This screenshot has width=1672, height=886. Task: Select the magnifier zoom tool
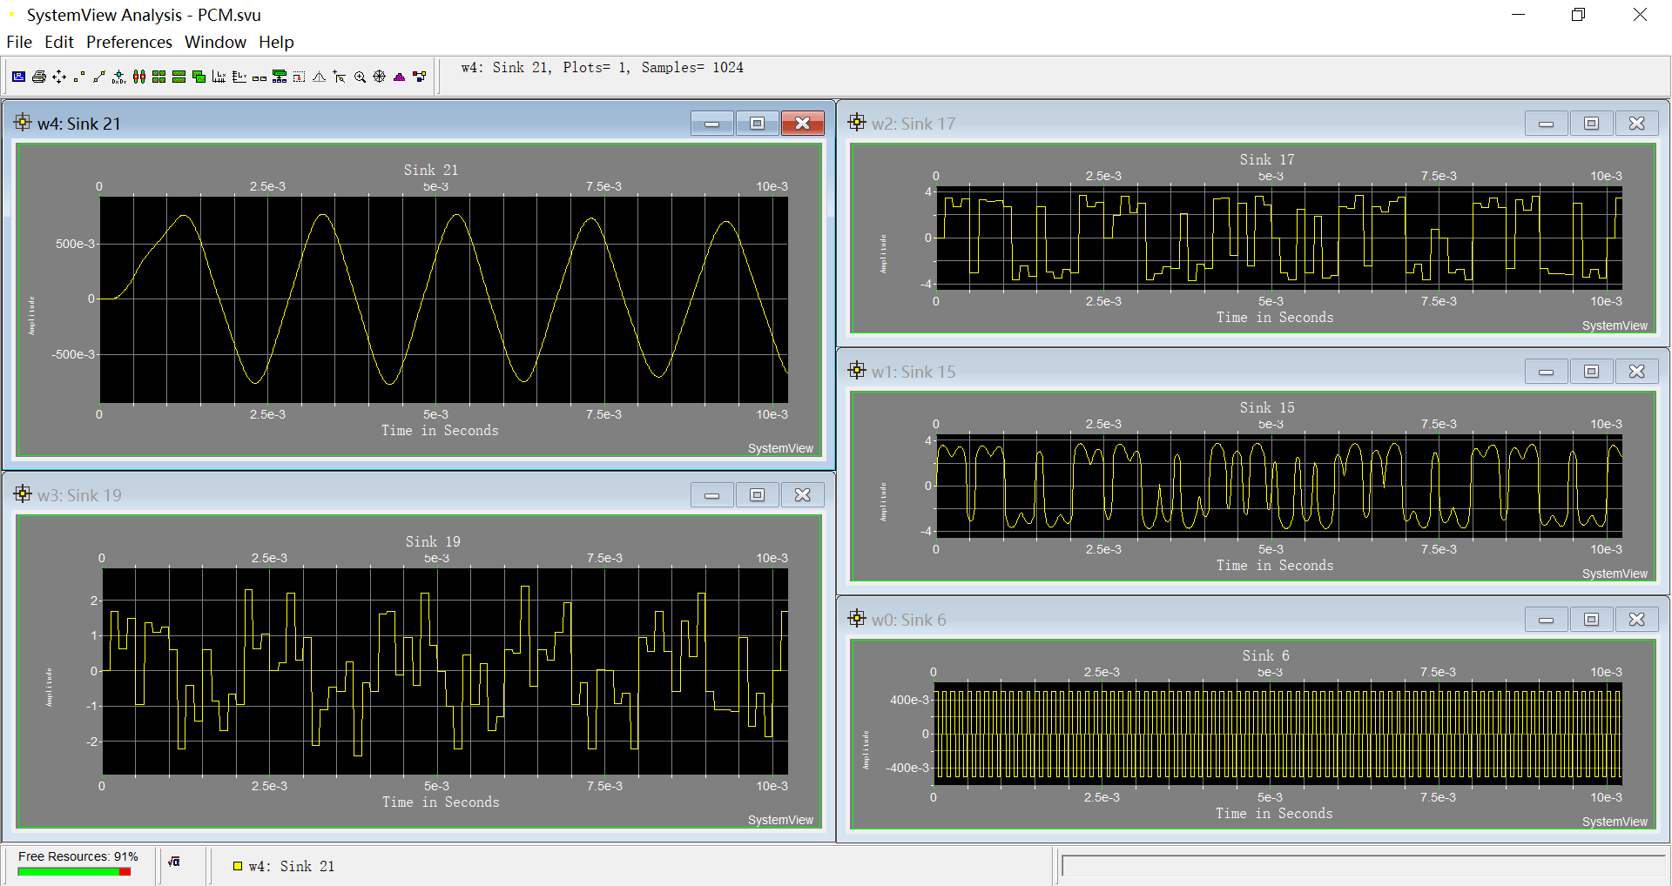(x=360, y=77)
